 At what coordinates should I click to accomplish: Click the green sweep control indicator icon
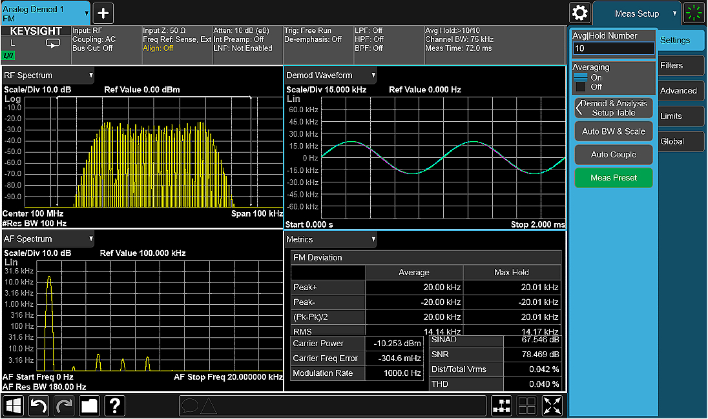click(694, 13)
